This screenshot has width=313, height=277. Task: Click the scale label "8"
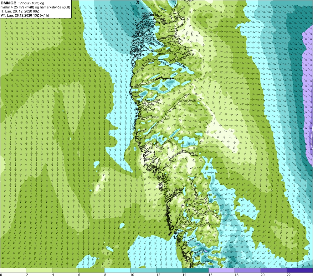(105, 275)
